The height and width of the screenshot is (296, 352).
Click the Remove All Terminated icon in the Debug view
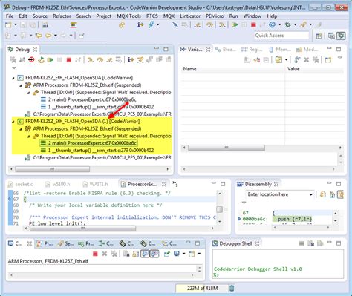13,60
